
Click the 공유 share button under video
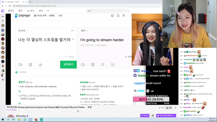tap(169, 108)
